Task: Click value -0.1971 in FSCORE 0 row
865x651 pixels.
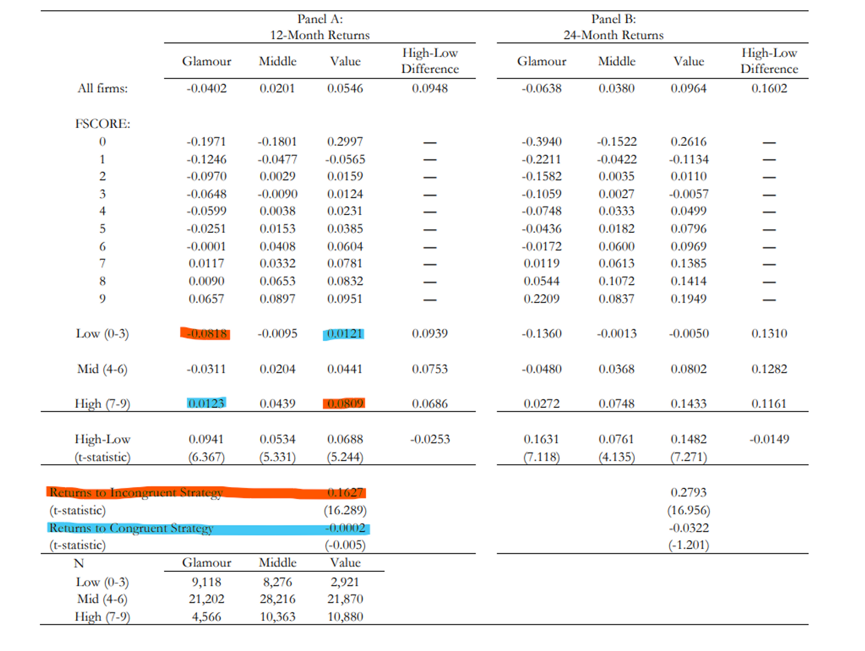Action: point(206,142)
